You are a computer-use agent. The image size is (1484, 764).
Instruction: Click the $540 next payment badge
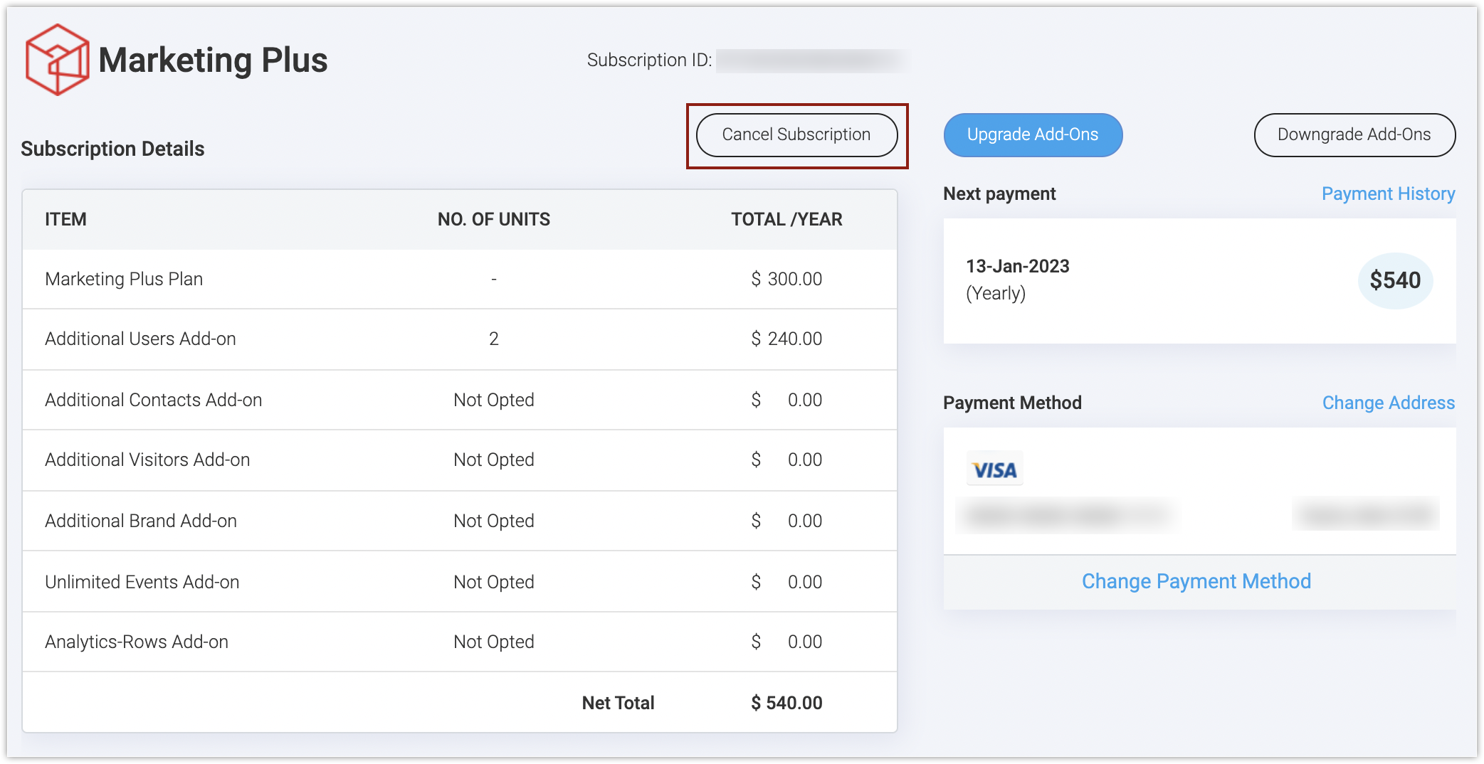point(1395,280)
